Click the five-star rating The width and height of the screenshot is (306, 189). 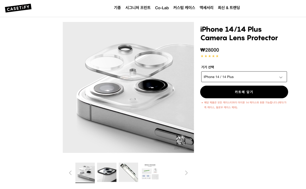pyautogui.click(x=210, y=56)
